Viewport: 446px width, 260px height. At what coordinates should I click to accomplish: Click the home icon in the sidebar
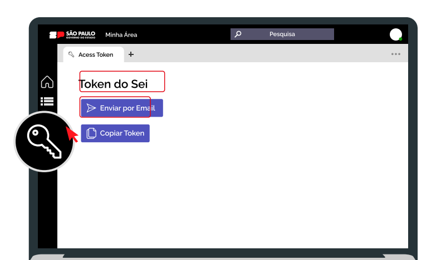pyautogui.click(x=47, y=82)
